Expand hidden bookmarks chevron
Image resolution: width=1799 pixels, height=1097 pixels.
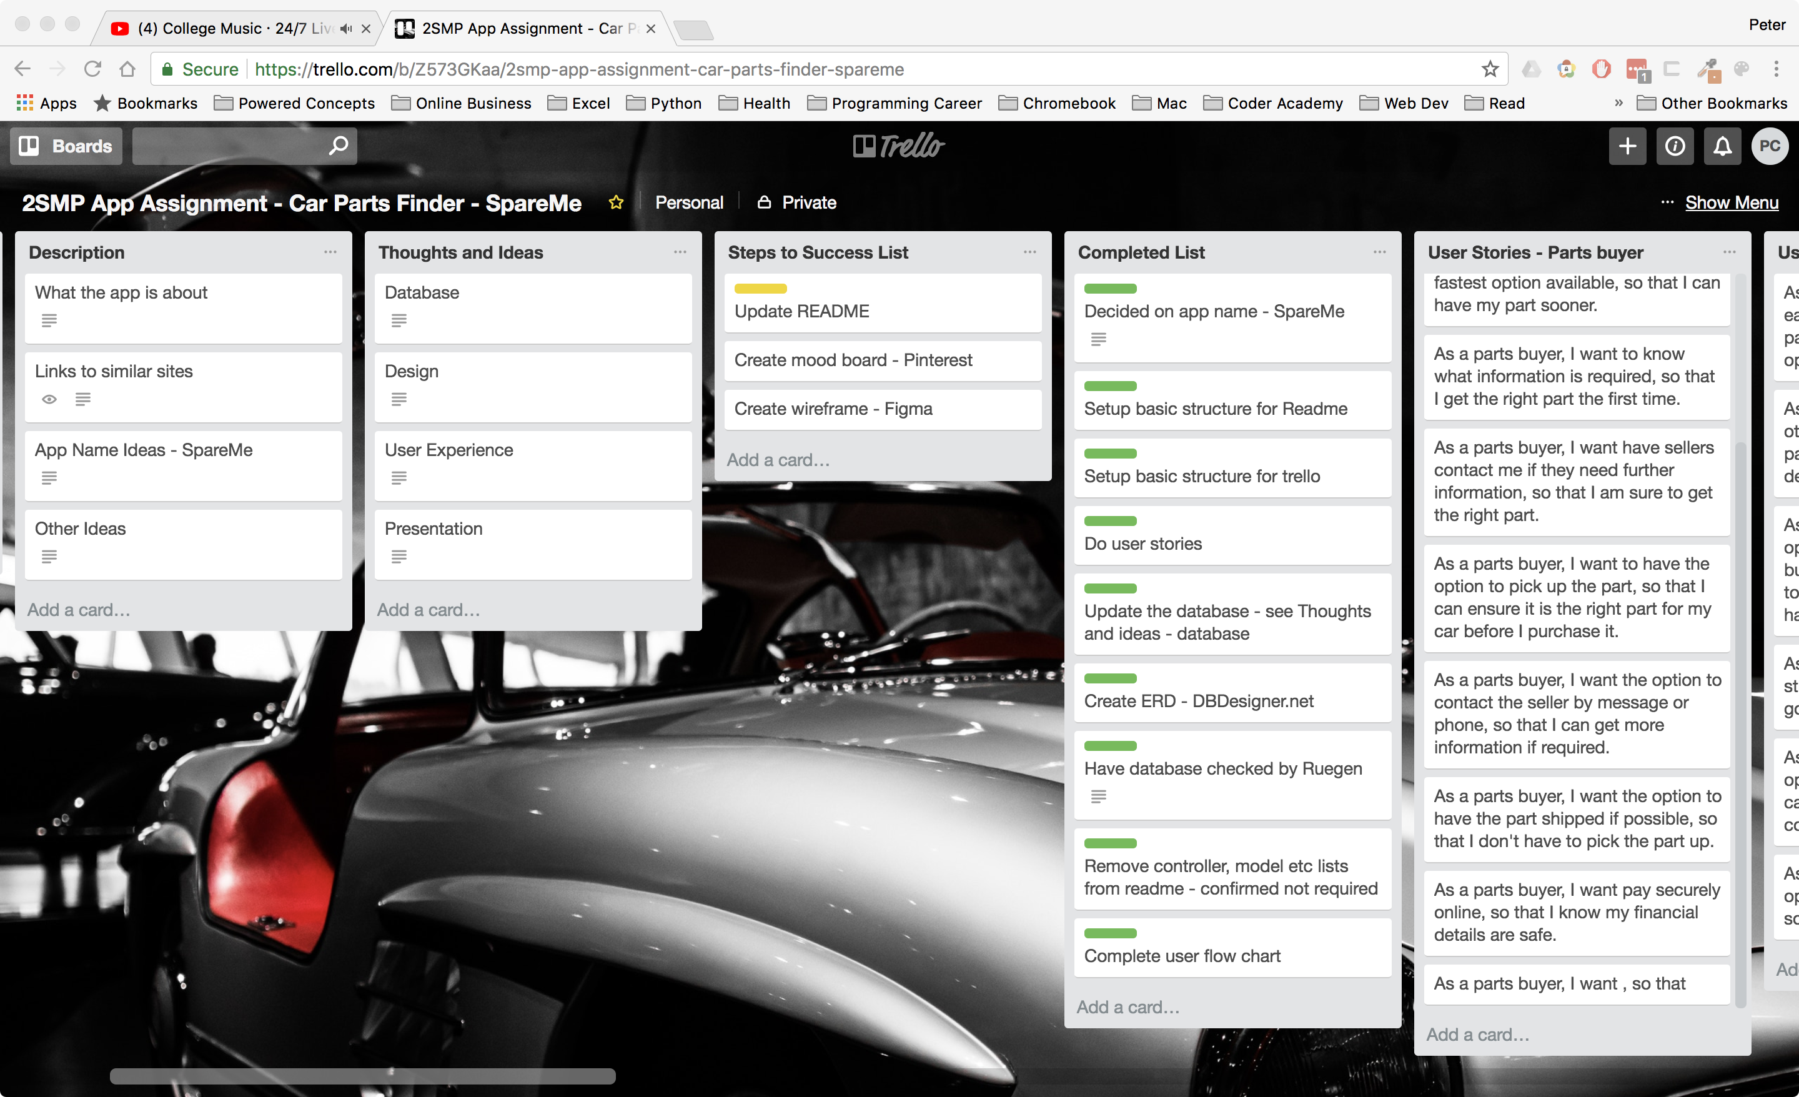click(1618, 103)
